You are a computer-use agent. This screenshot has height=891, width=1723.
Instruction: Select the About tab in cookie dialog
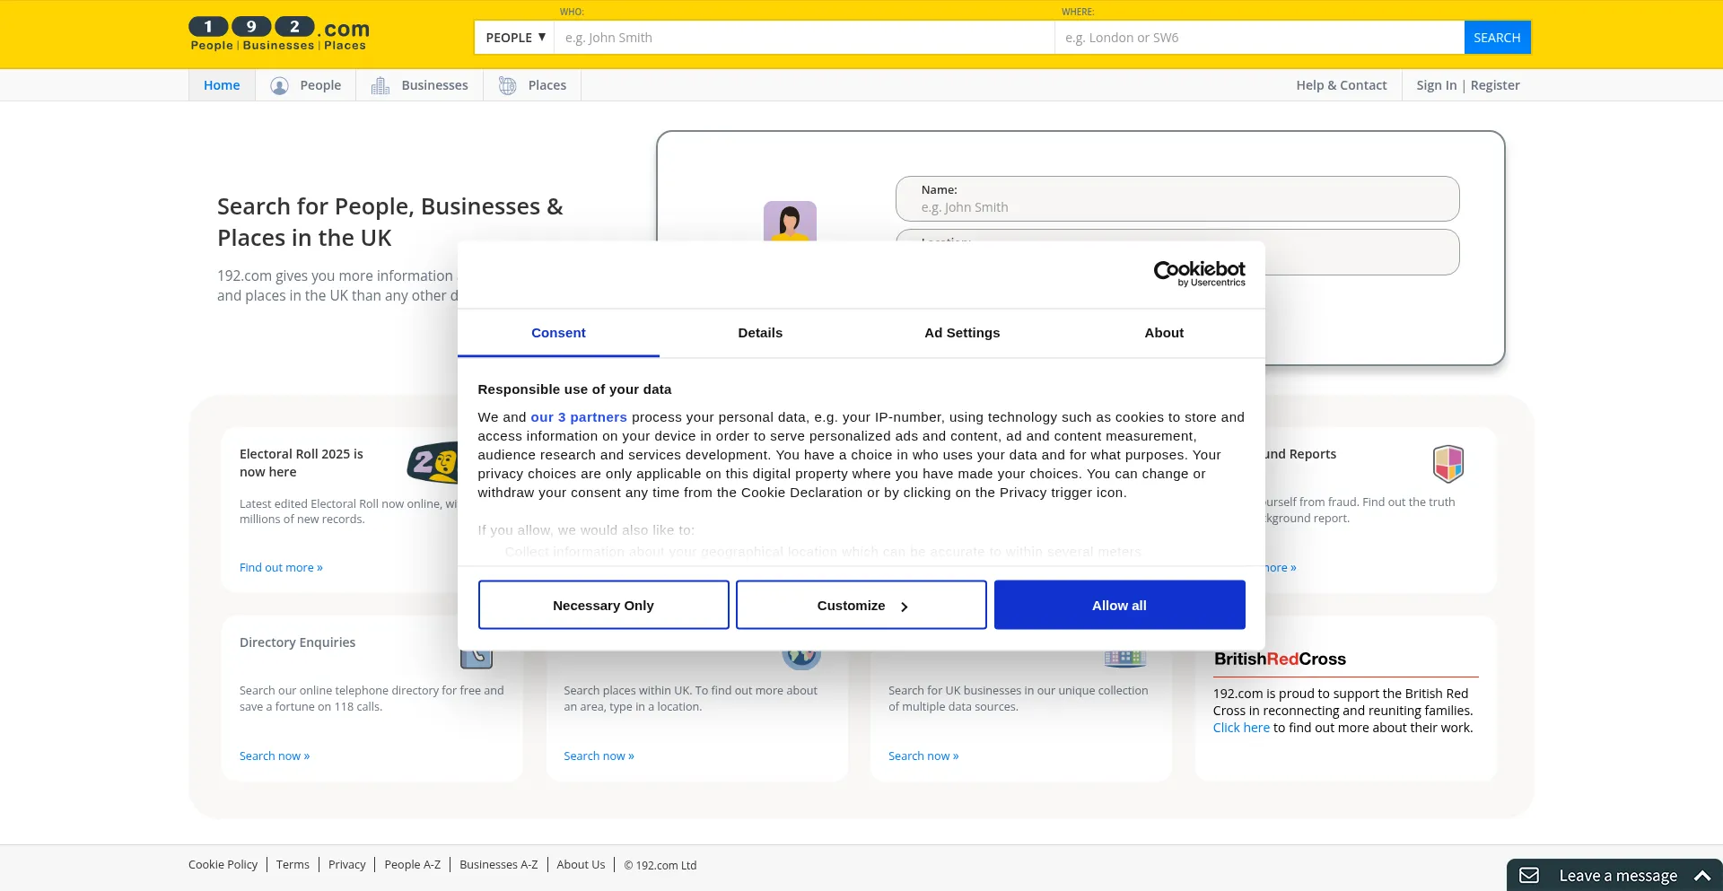tap(1164, 333)
